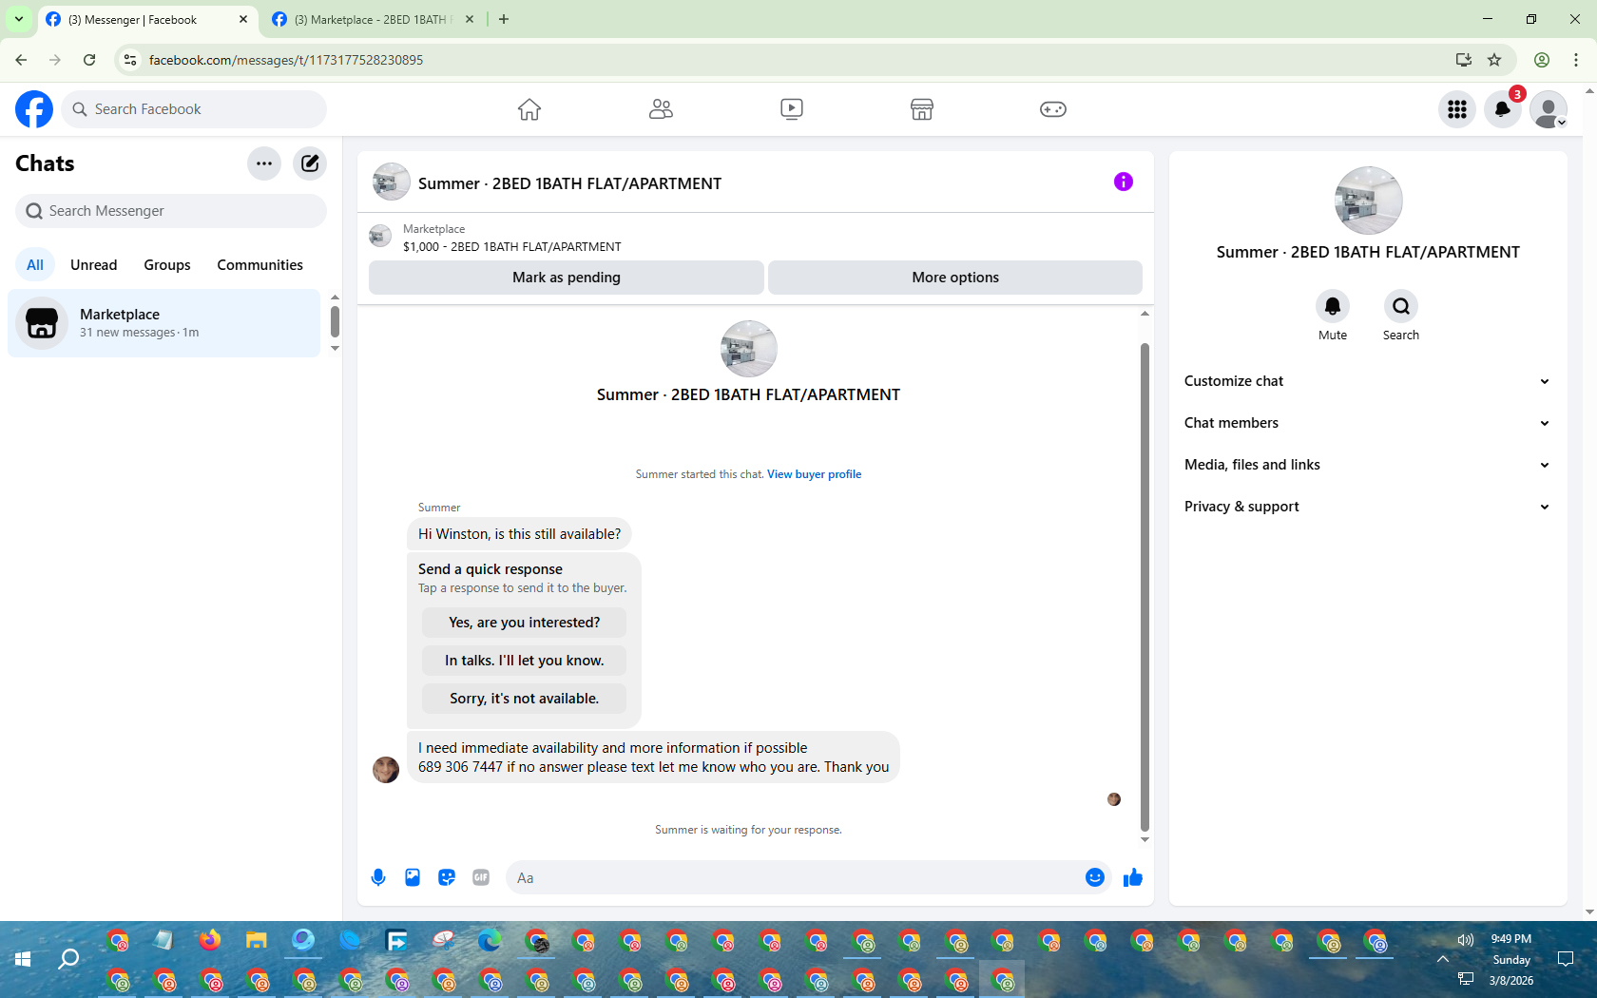Expand Media, files and links section

1368,465
